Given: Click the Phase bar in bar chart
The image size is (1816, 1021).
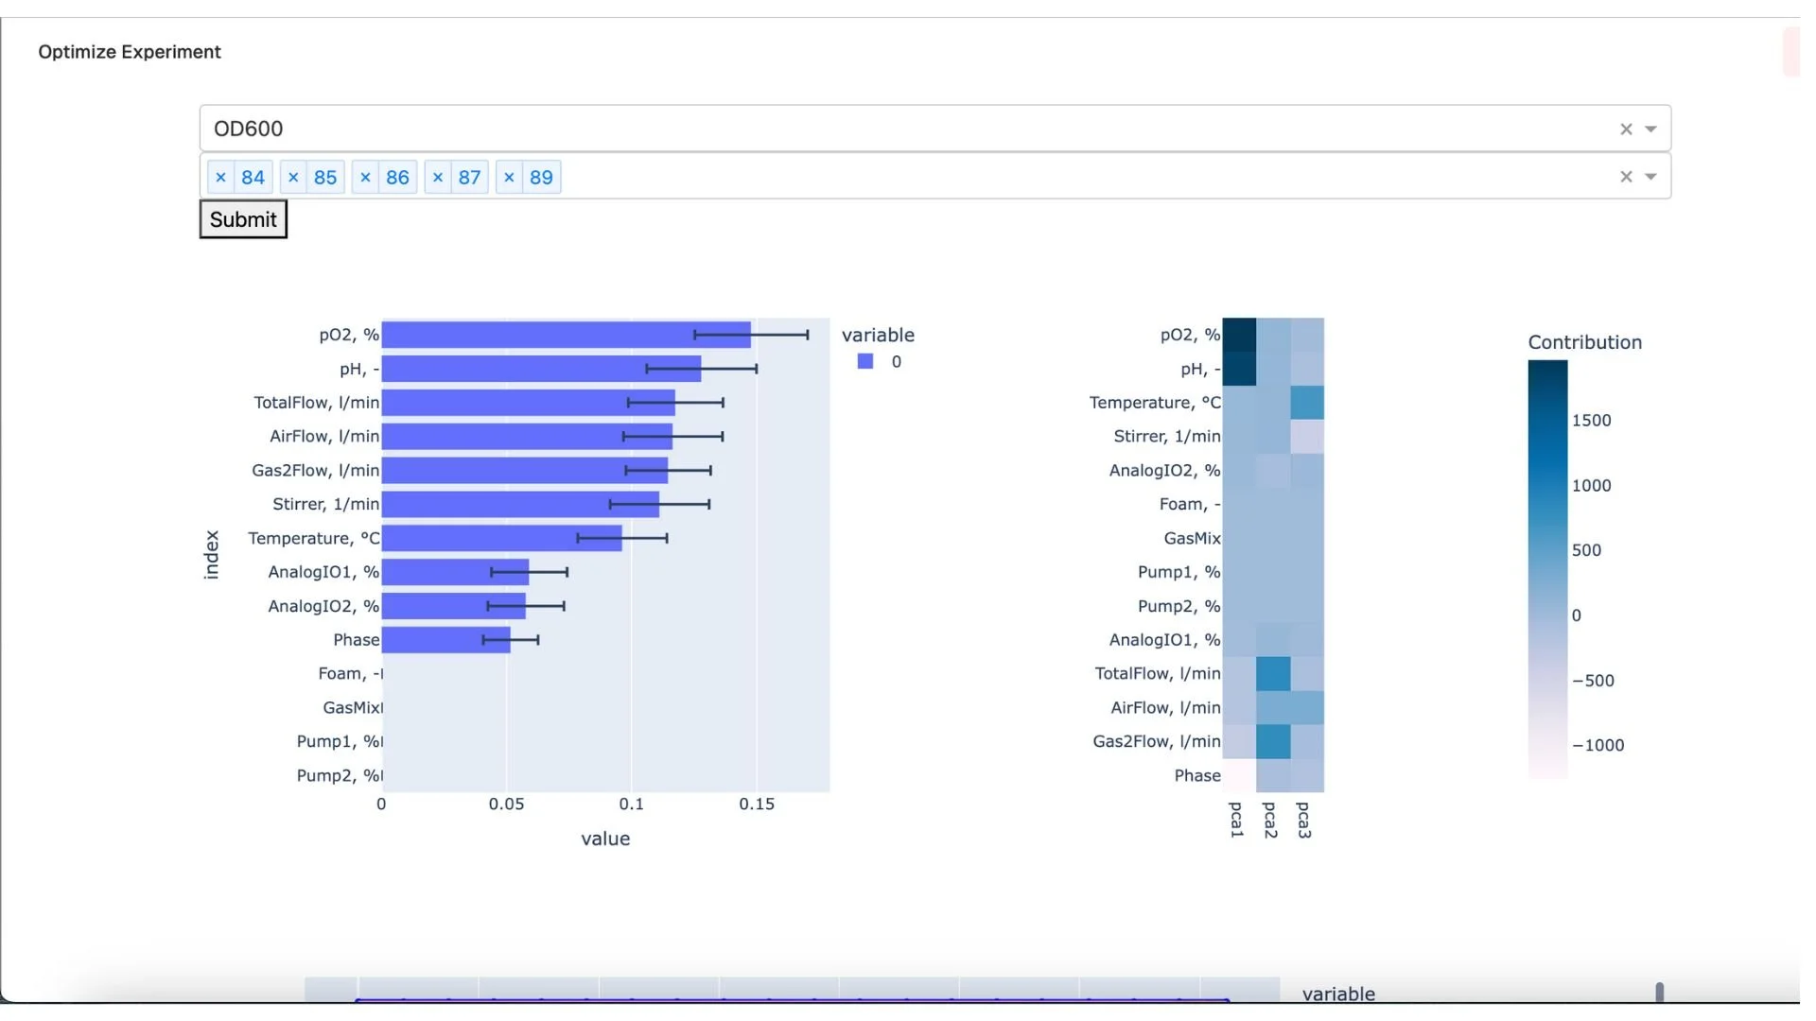Looking at the screenshot, I should click(x=445, y=640).
